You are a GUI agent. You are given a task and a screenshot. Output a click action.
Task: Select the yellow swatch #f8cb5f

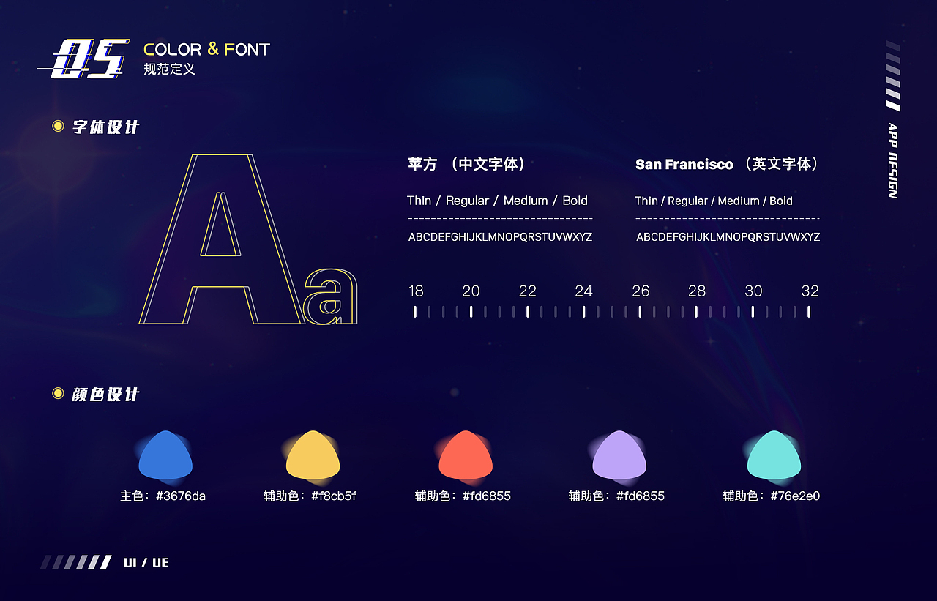[x=313, y=455]
